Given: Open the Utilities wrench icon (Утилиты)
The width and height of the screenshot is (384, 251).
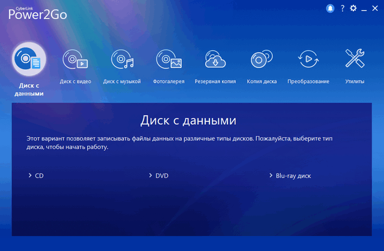Looking at the screenshot, I should coord(355,60).
